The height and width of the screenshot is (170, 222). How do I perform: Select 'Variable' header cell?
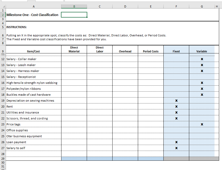pos(202,49)
